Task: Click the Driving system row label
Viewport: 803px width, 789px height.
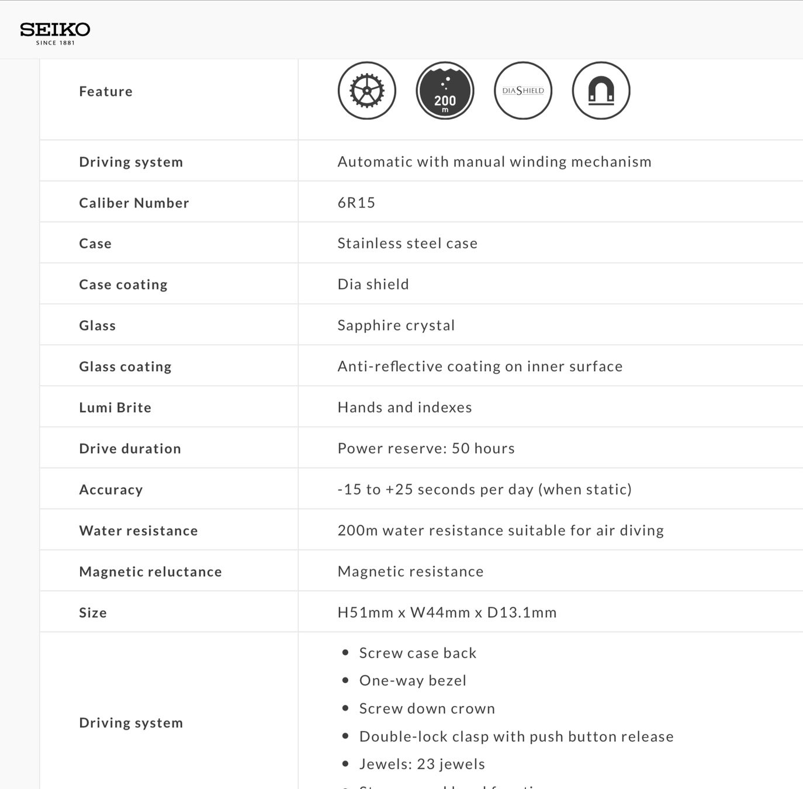Action: (x=131, y=162)
